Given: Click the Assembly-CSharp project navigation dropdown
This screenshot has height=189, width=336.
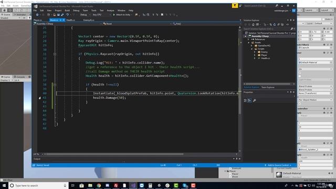Looking at the screenshot, I should [x=67, y=24].
